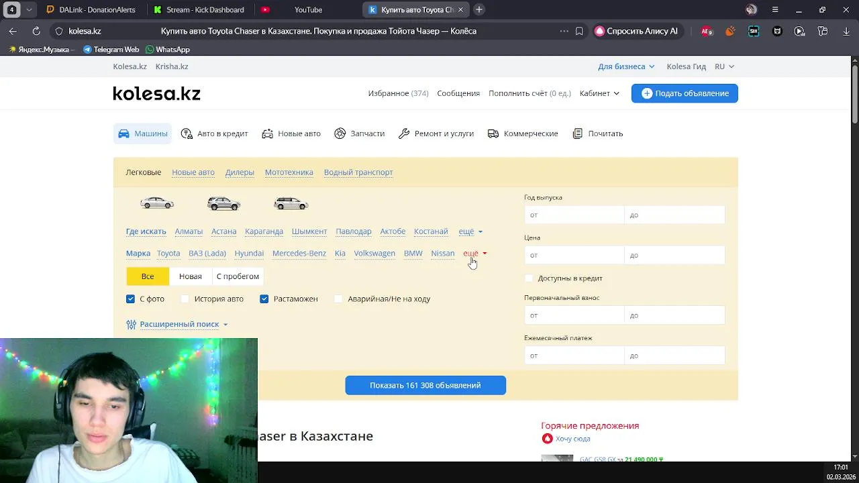Click Цена до field
Image resolution: width=859 pixels, height=483 pixels.
675,255
